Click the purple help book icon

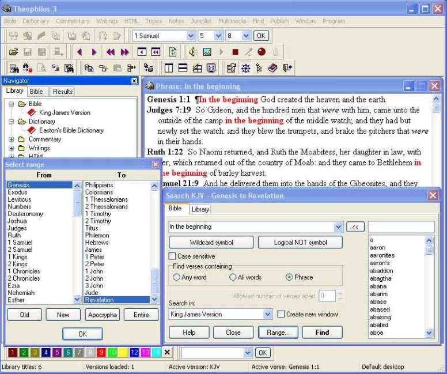(273, 68)
